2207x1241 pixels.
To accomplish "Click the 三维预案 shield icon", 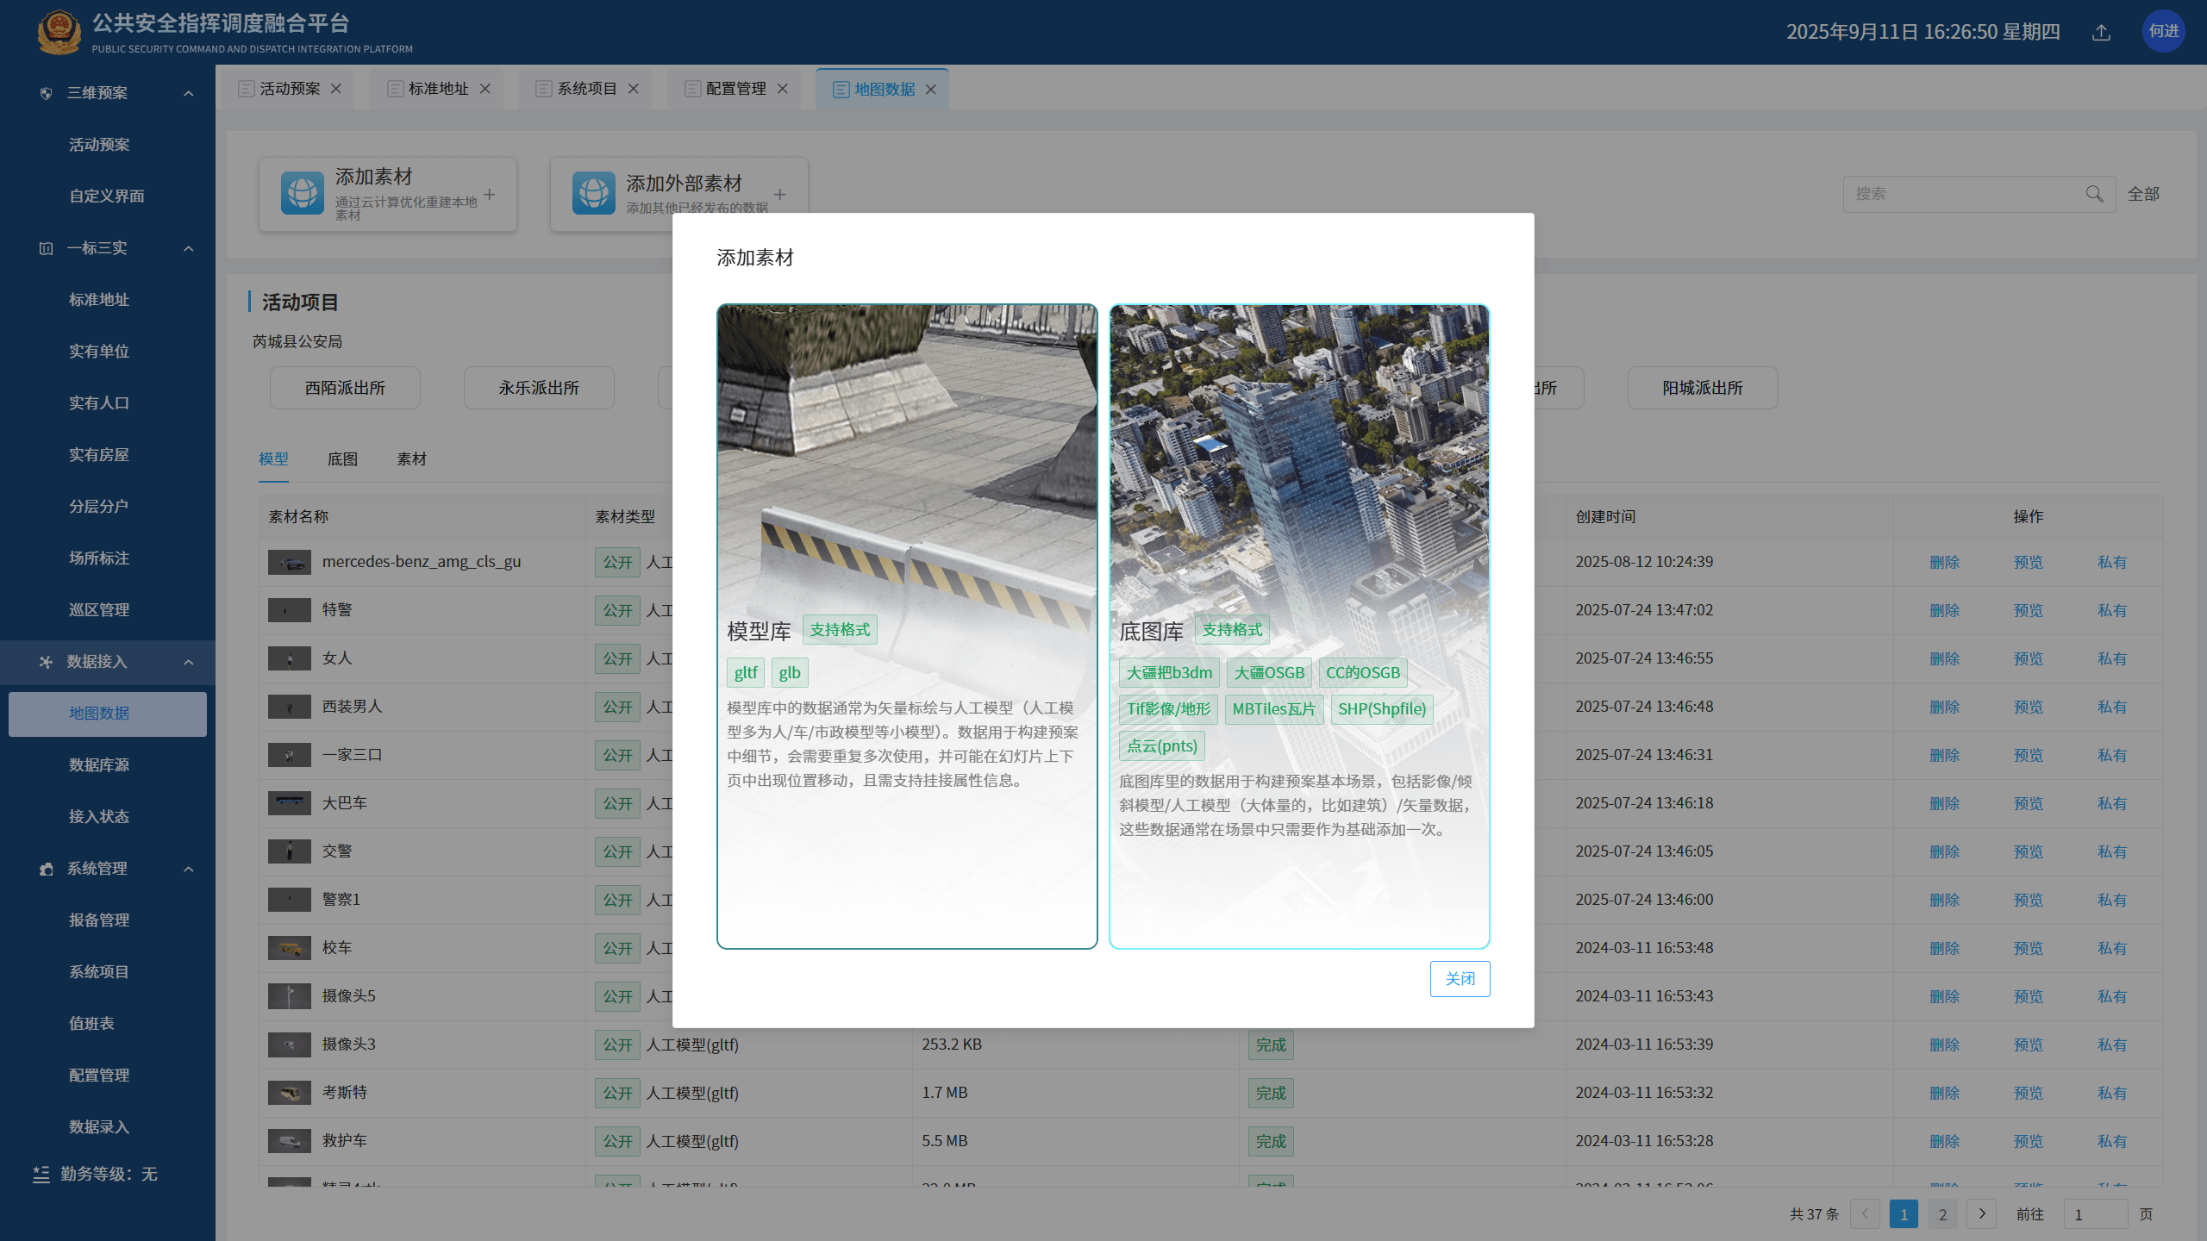I will [x=46, y=93].
